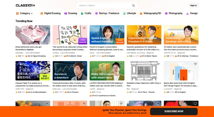Open 'Detailed Urban Sketches With Only a Pen' title
This screenshot has width=214, height=117.
[x=144, y=84]
